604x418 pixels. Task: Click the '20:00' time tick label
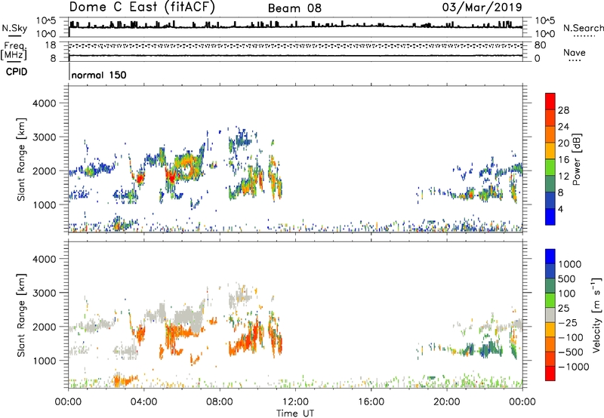(446, 402)
